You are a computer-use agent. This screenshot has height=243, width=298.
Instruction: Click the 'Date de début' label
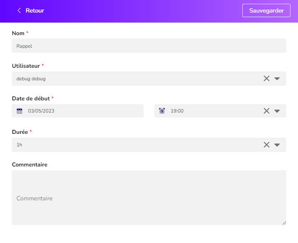[31, 98]
